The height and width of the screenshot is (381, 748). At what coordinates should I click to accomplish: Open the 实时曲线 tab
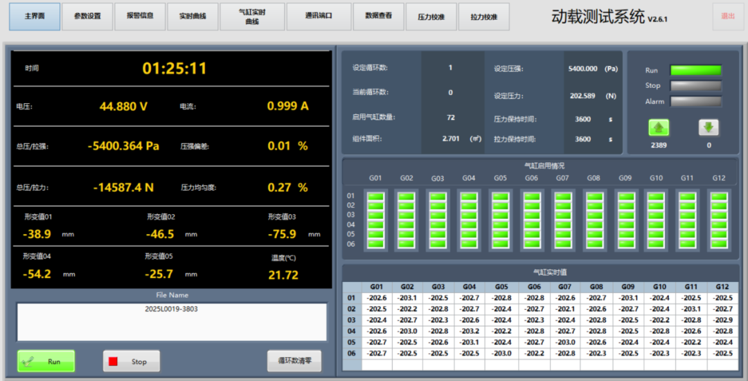click(x=193, y=17)
